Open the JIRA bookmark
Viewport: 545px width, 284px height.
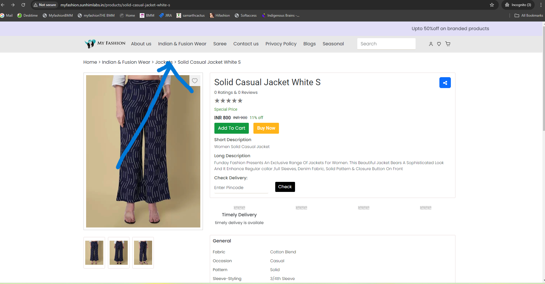(x=165, y=15)
